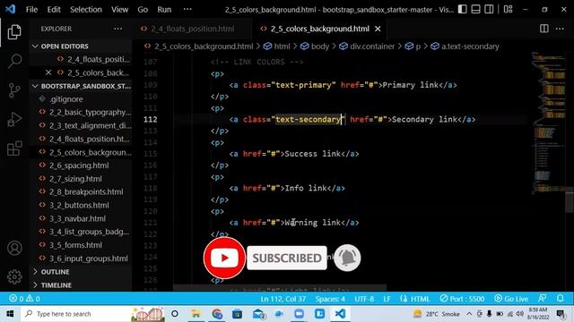
Task: Show hidden menu items via ellipsis
Action: click(x=187, y=10)
